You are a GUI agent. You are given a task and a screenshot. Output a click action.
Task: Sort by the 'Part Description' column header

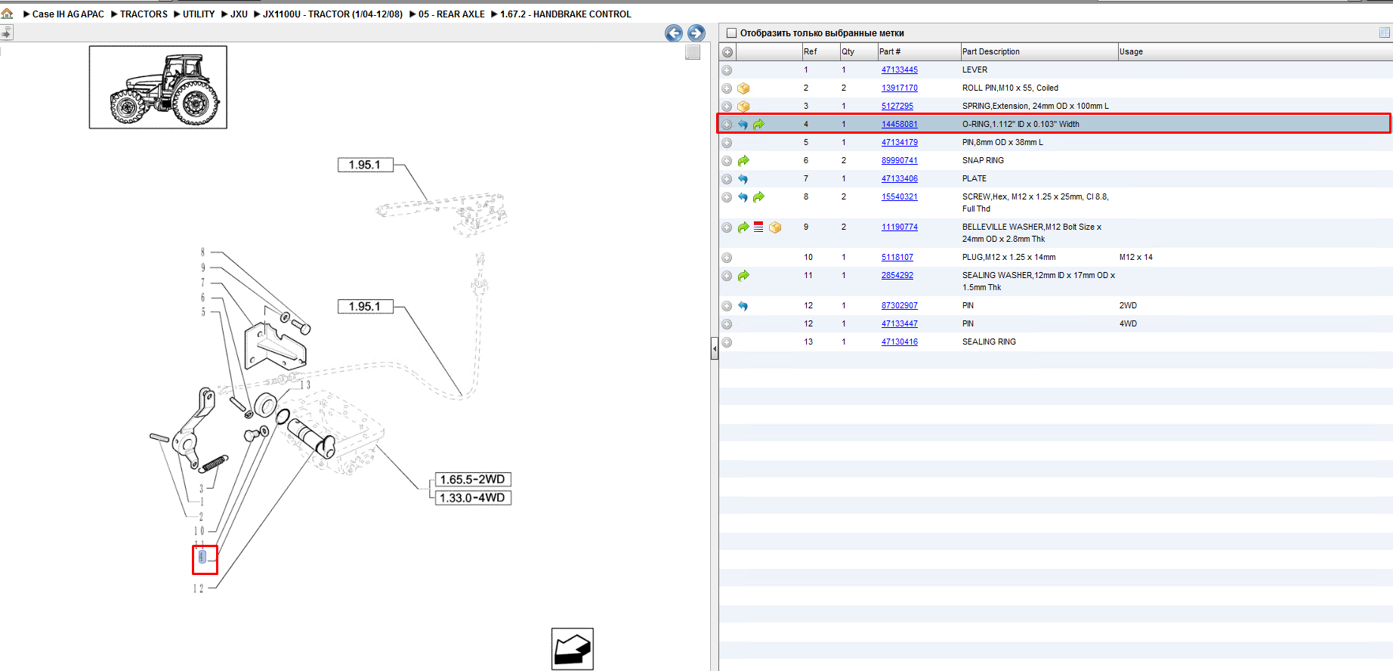1039,51
